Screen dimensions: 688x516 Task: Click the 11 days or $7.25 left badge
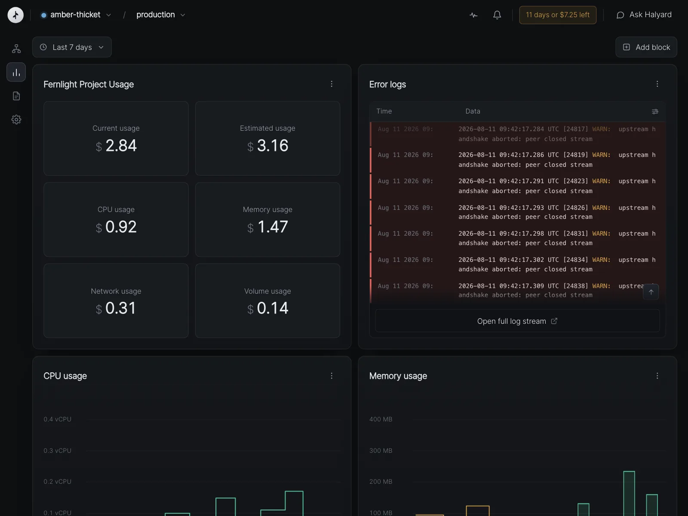tap(558, 15)
